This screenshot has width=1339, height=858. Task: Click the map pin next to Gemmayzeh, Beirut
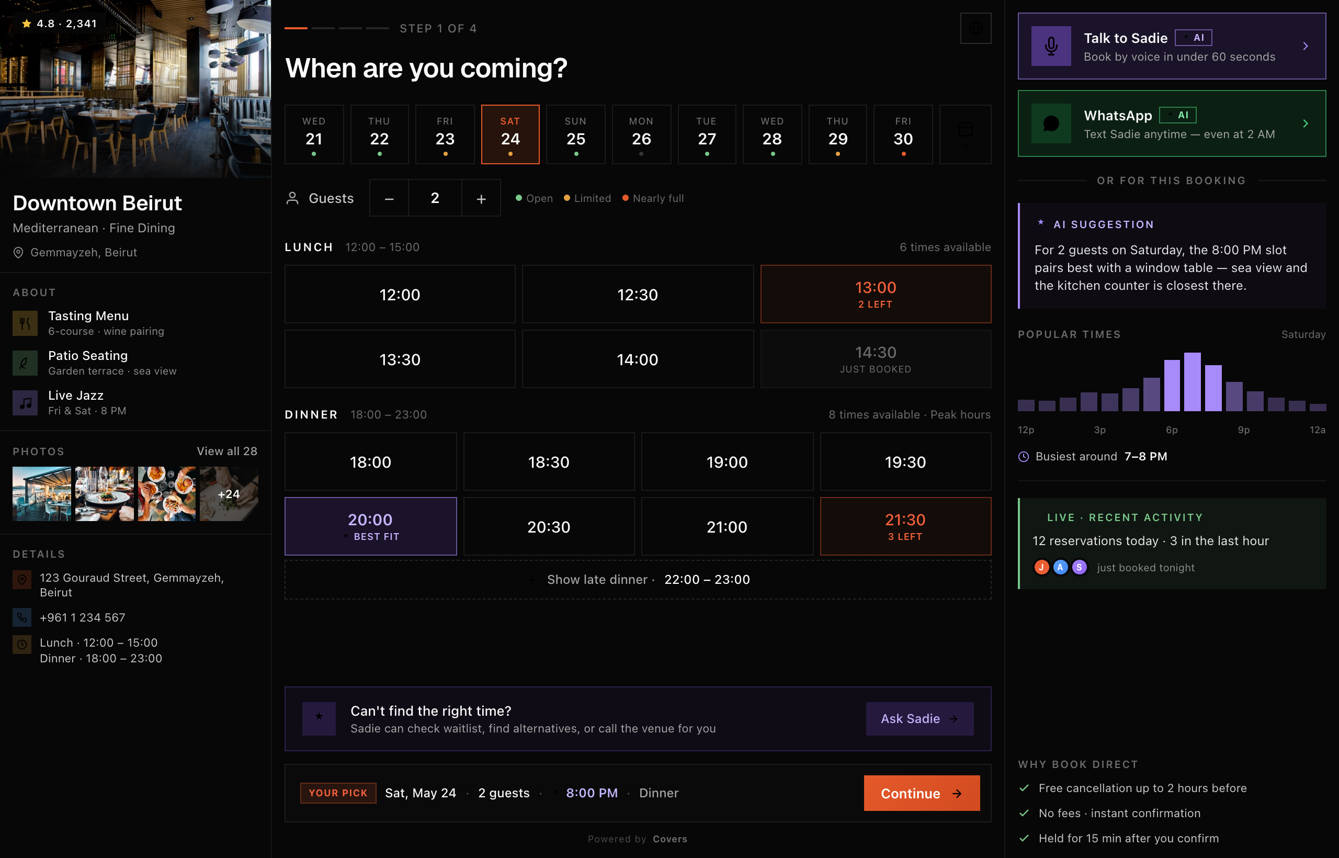pos(18,252)
